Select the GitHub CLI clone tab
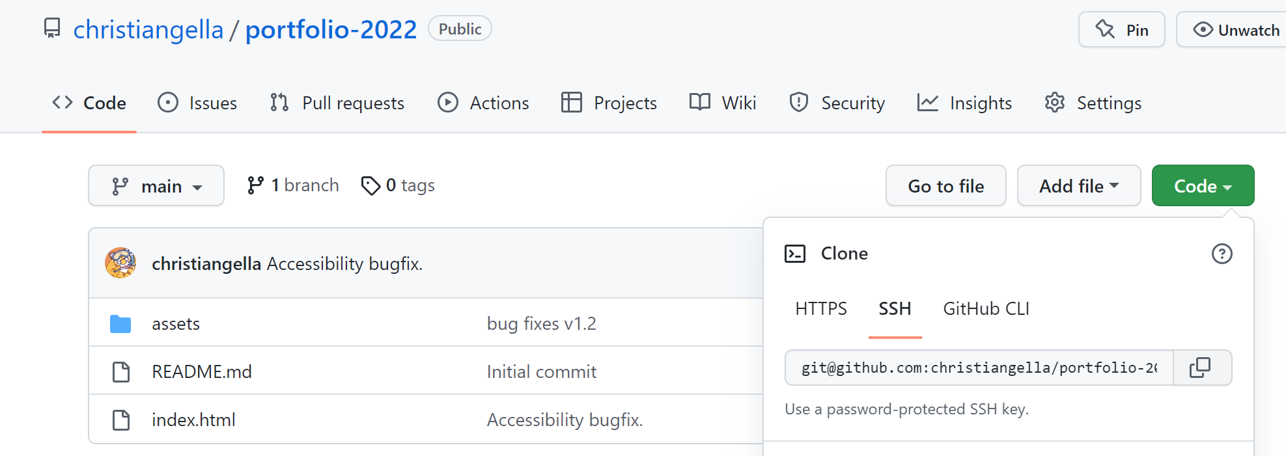The image size is (1286, 456). [986, 309]
